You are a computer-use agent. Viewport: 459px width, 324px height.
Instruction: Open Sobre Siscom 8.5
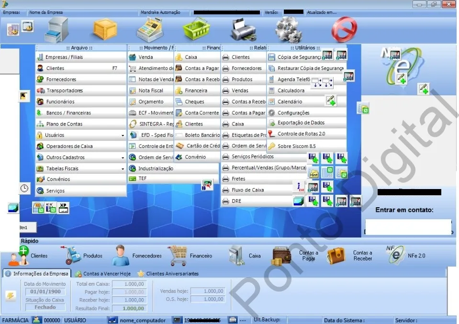[307, 146]
